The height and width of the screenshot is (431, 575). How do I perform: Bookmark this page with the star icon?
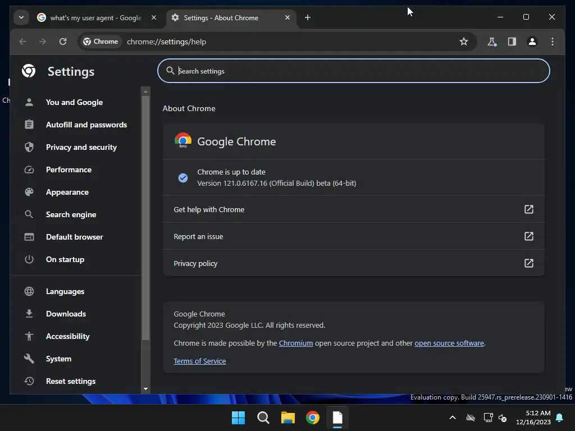click(x=464, y=42)
